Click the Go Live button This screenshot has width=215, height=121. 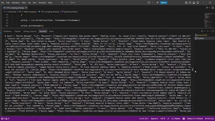click(x=209, y=118)
